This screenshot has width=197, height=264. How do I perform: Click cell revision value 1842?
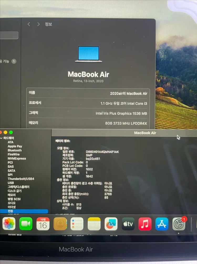point(89,176)
